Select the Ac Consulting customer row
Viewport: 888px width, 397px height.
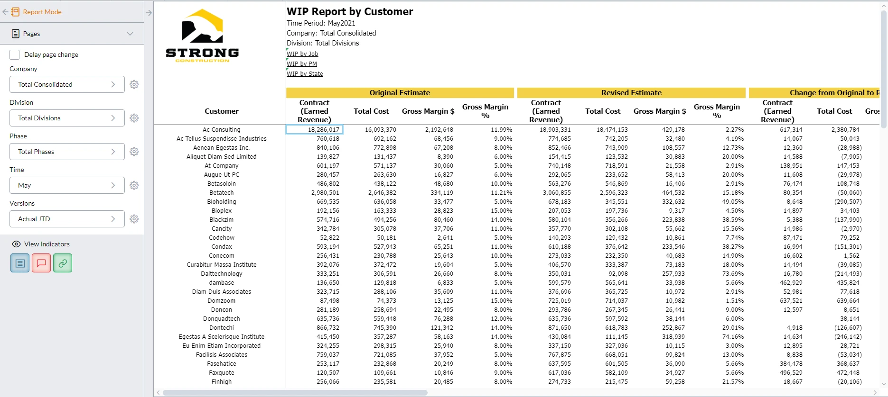(222, 130)
